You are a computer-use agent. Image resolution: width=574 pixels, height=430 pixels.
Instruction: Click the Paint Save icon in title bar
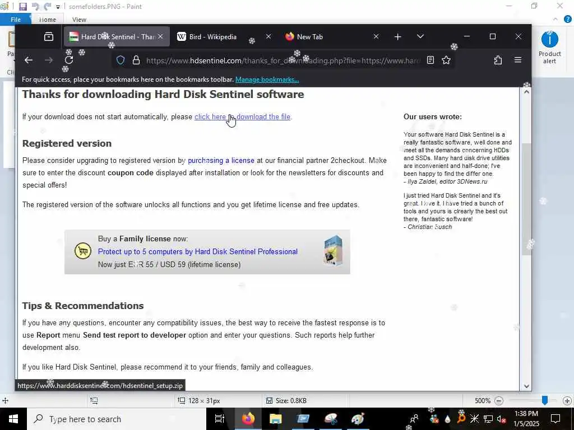(x=22, y=7)
